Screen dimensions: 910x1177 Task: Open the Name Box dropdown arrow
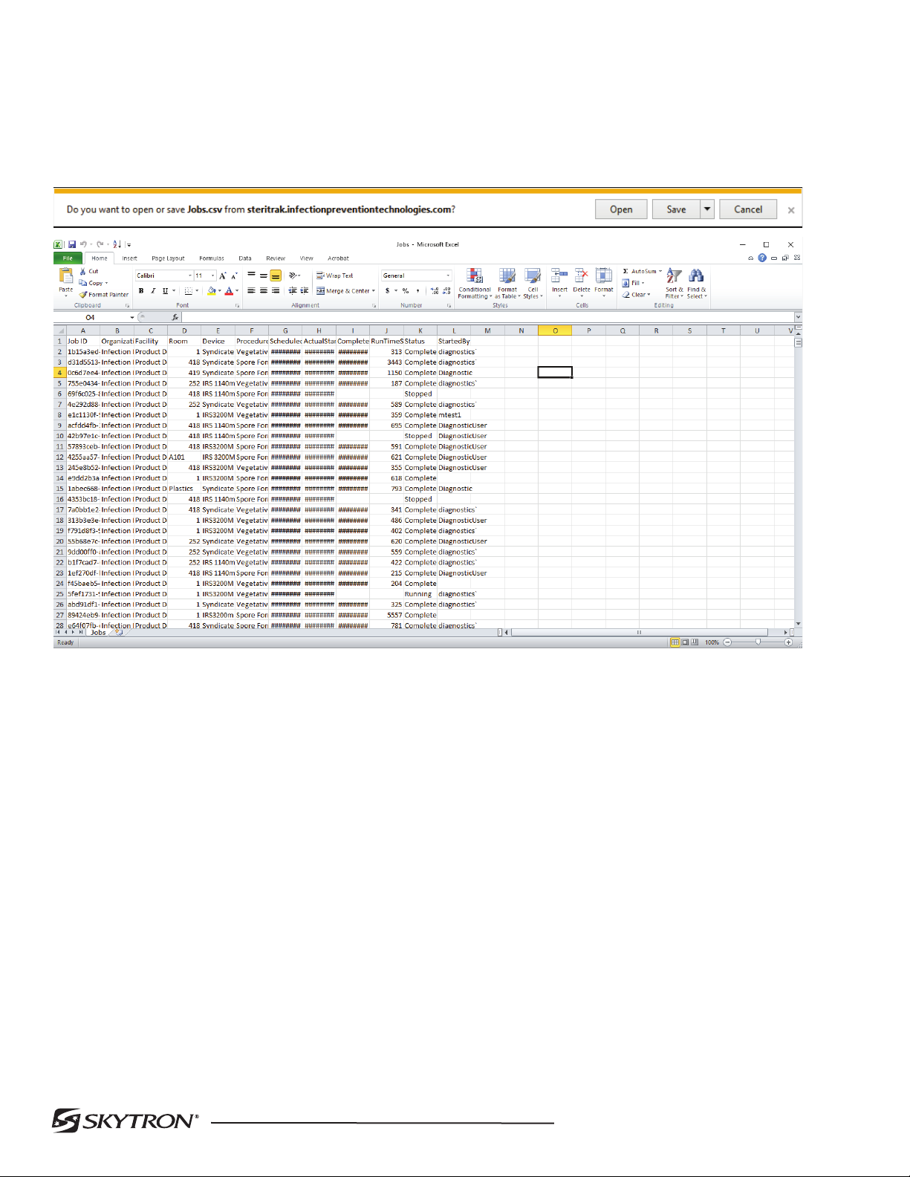click(x=132, y=318)
